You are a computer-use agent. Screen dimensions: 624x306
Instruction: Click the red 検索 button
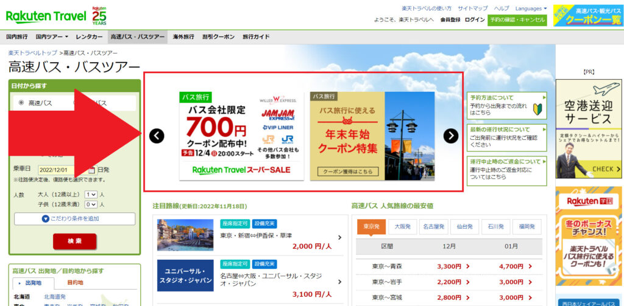(x=74, y=242)
